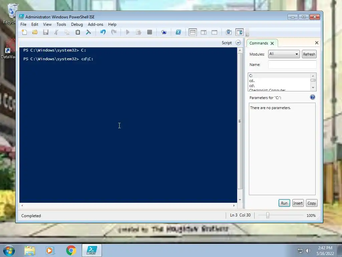Toggle Show Command Window toolbar icon

click(x=228, y=32)
